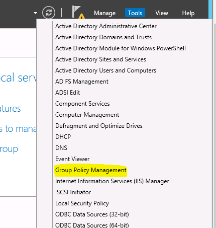Open the DHCP console
216x228 pixels.
(x=63, y=137)
